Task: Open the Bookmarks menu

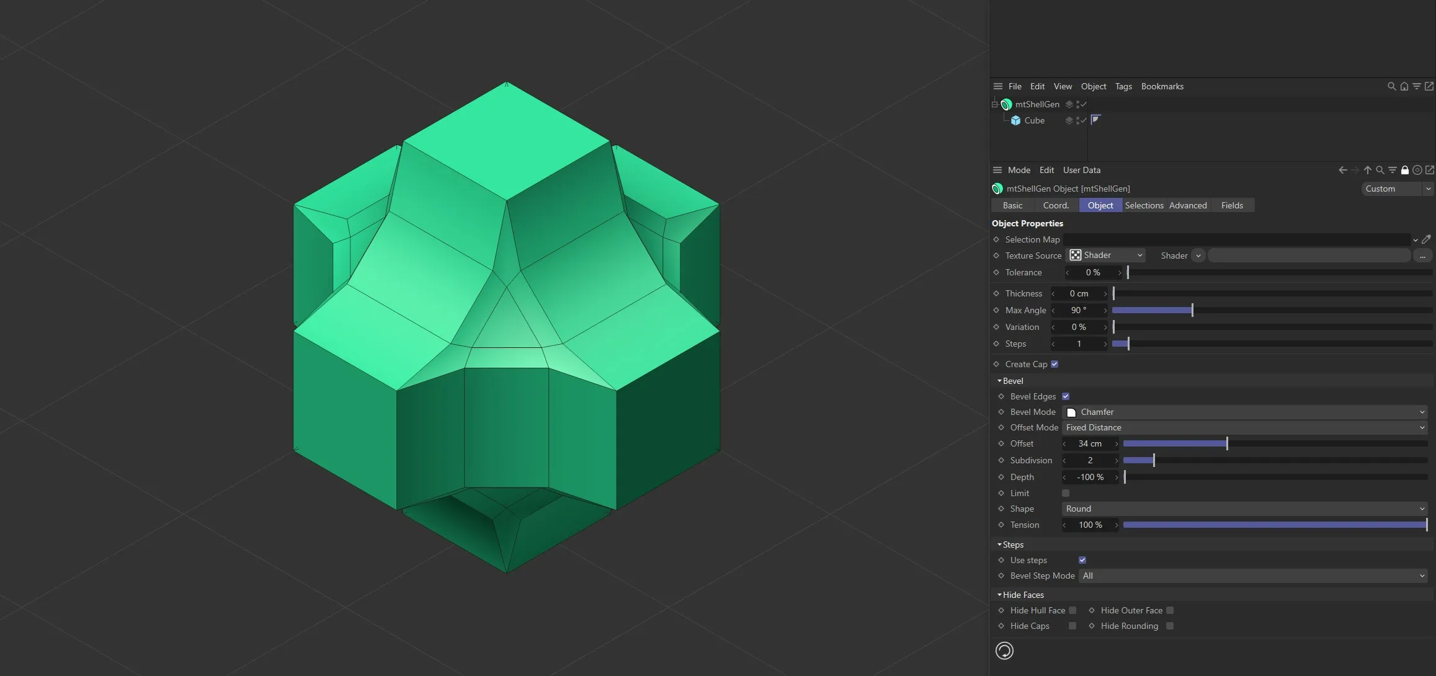Action: (x=1162, y=86)
